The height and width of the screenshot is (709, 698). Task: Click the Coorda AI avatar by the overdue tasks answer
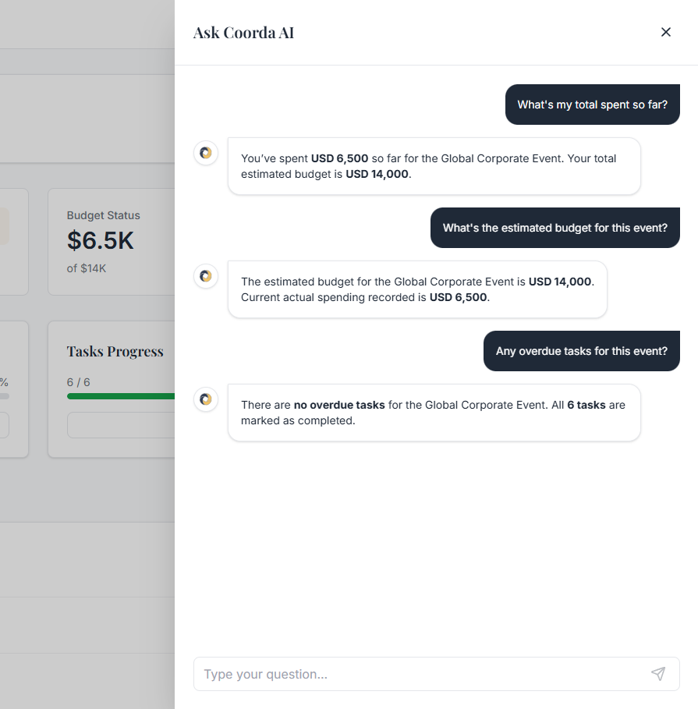(205, 399)
